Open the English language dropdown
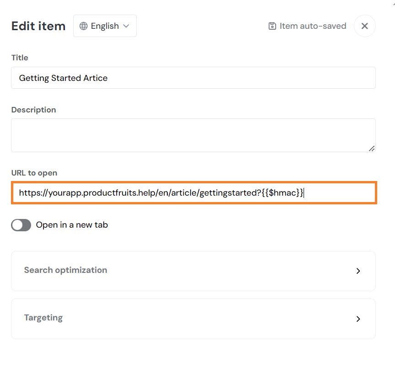This screenshot has width=395, height=389. (105, 26)
